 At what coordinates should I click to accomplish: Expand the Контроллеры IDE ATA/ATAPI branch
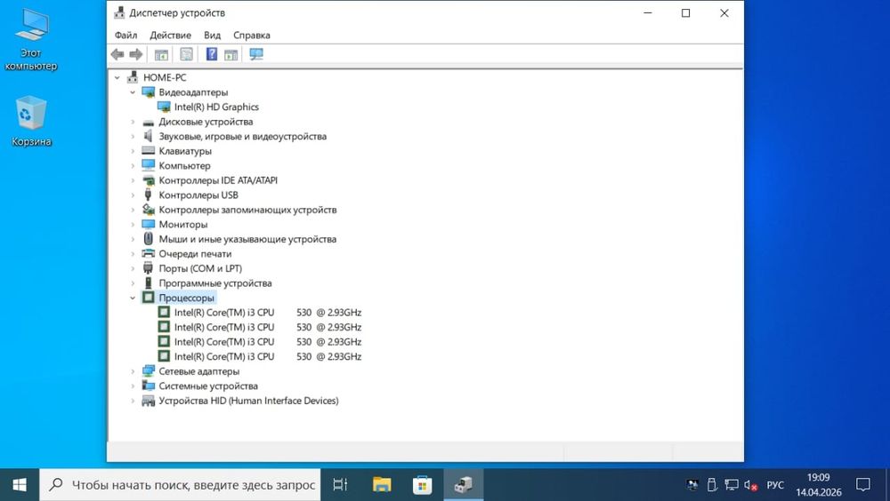(133, 181)
